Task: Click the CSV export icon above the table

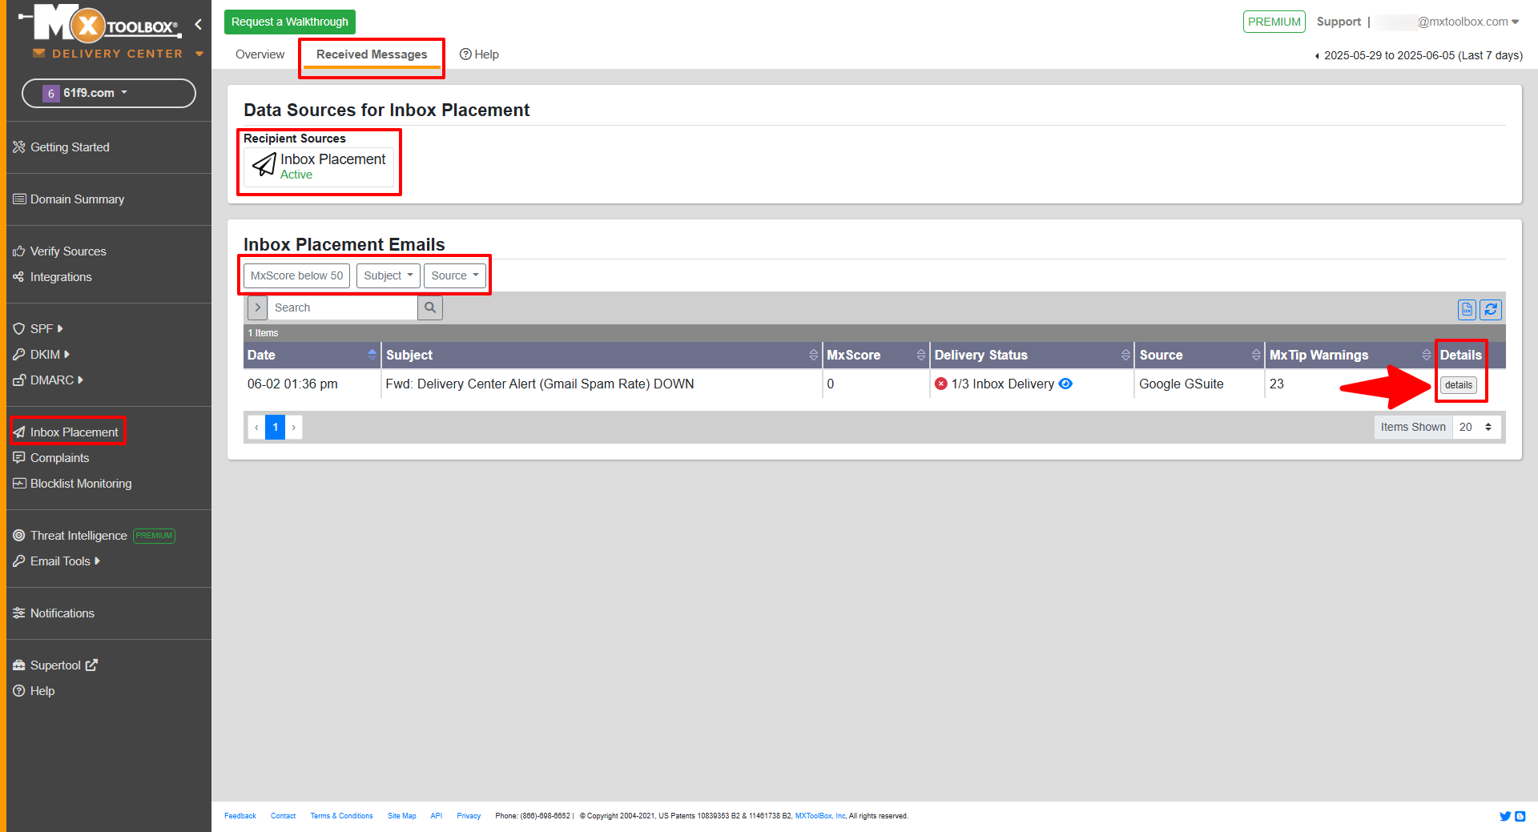Action: (x=1467, y=309)
